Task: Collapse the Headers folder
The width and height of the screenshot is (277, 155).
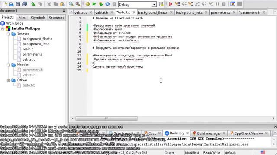Action: 8,65
